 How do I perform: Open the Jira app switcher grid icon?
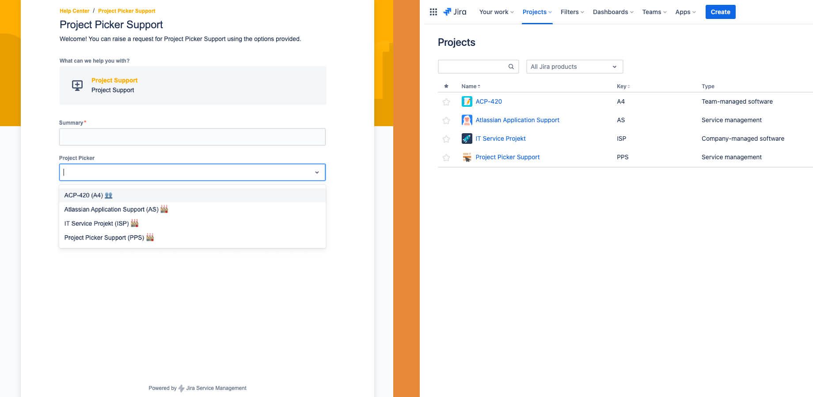[x=433, y=12]
